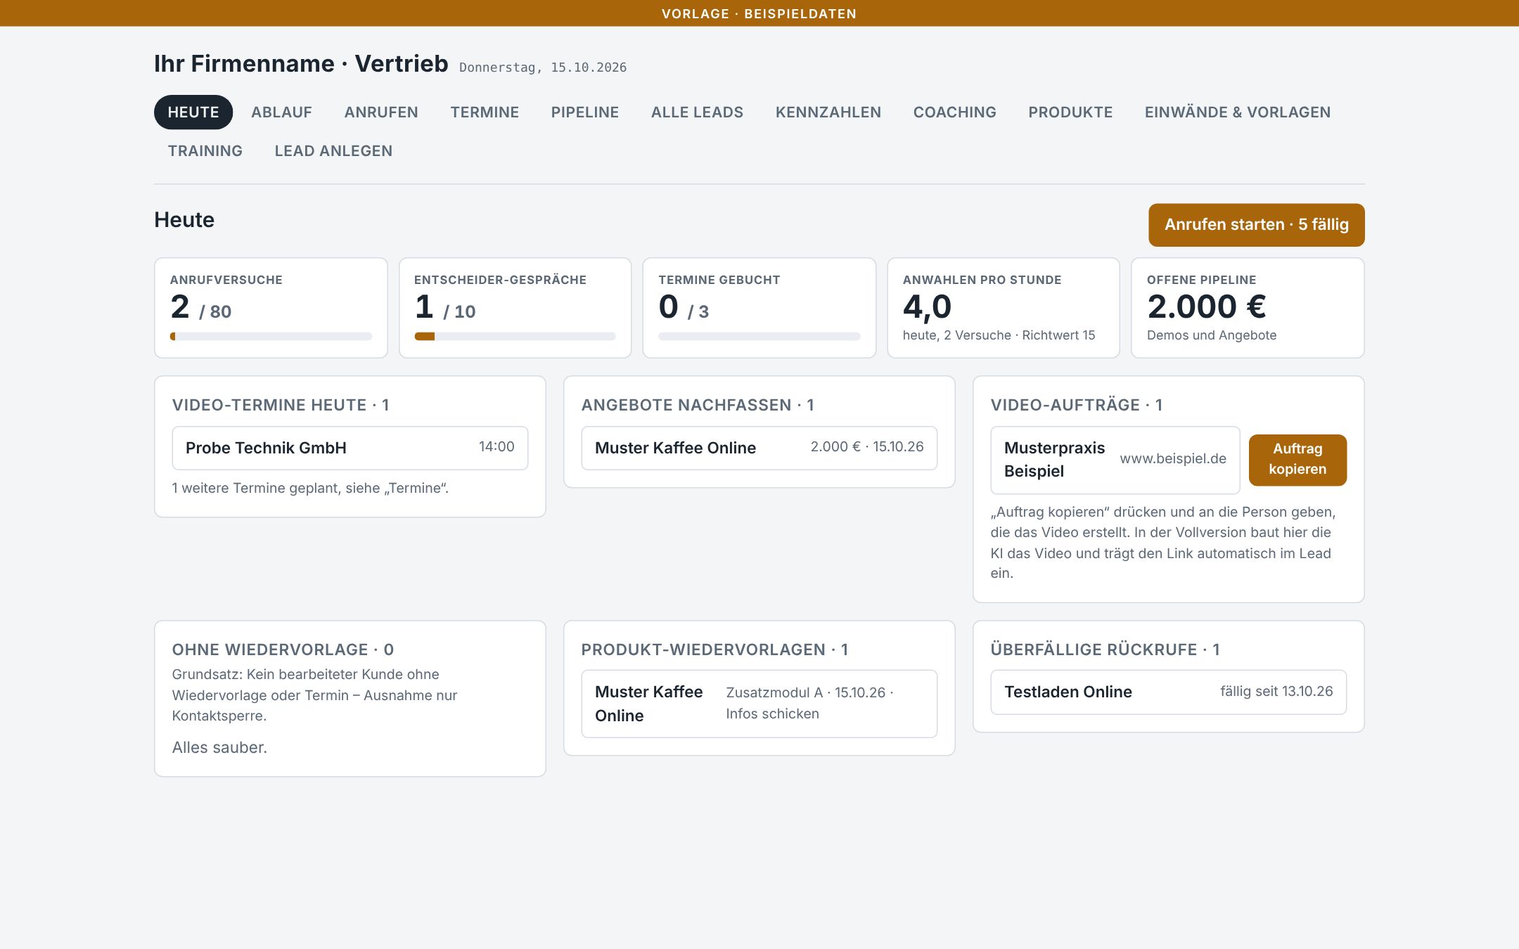Click the Entscheider-Gespräche progress bar

pos(515,337)
